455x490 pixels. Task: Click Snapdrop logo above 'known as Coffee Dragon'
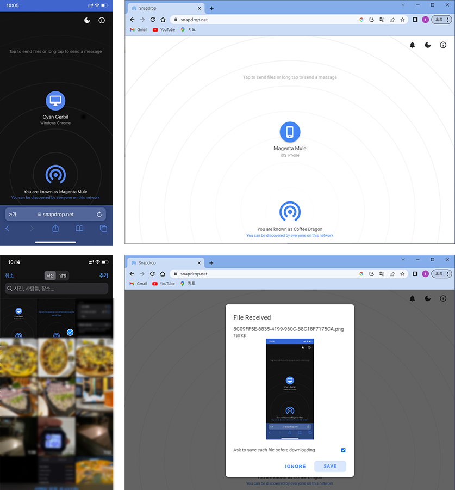[x=290, y=211]
